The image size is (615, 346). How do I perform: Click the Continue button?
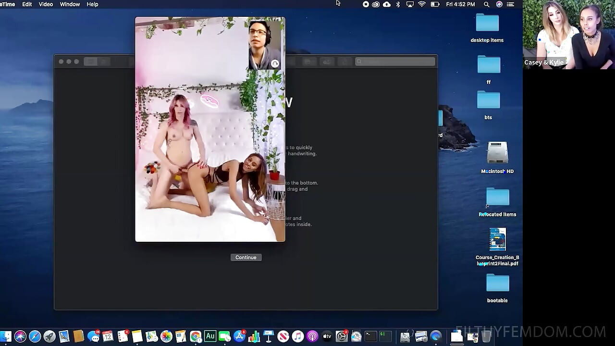(x=246, y=257)
